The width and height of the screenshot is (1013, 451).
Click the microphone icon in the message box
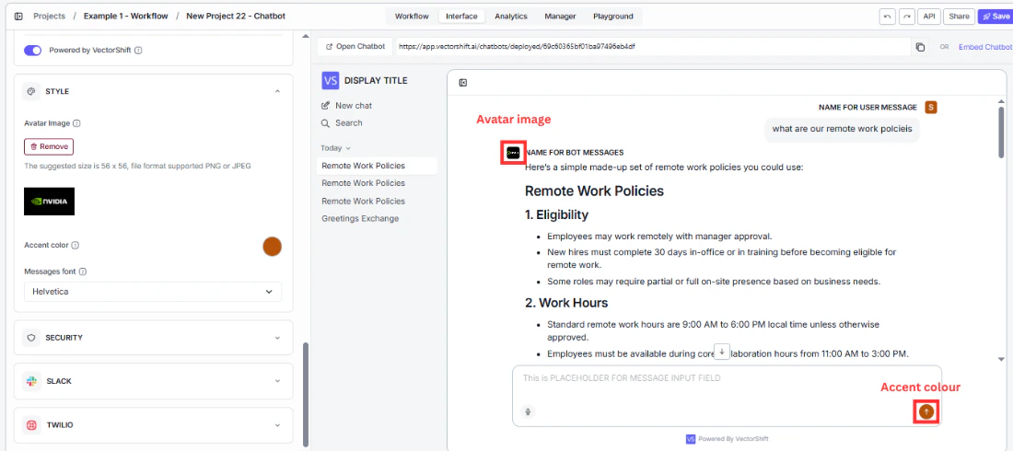(528, 411)
